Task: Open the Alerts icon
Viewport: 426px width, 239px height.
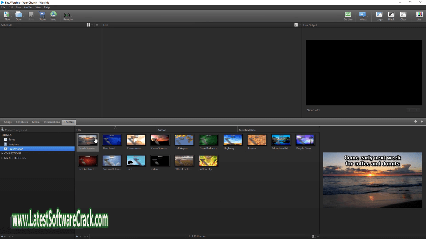Action: tap(363, 15)
